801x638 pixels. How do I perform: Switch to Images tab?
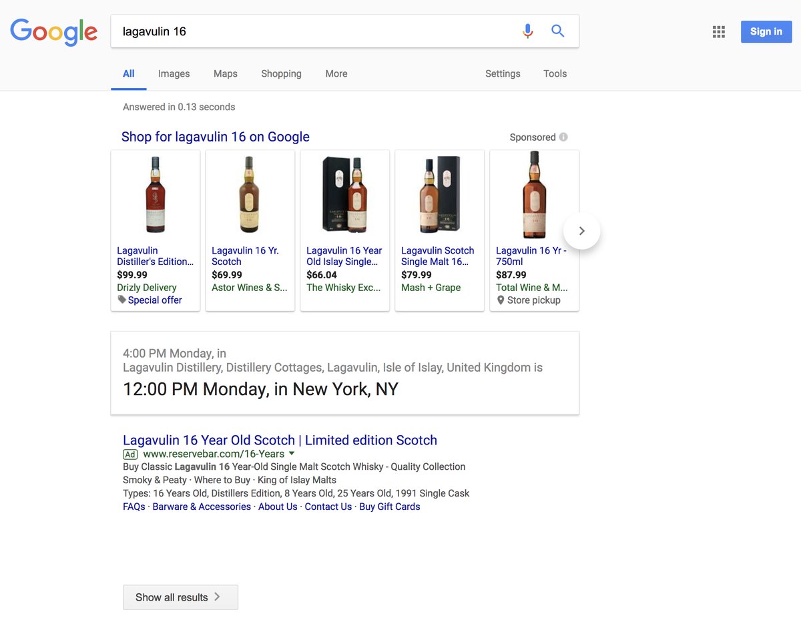pyautogui.click(x=174, y=73)
